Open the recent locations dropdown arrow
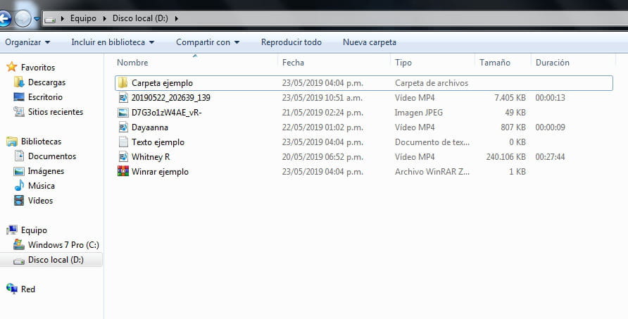This screenshot has height=319, width=628. tap(37, 19)
